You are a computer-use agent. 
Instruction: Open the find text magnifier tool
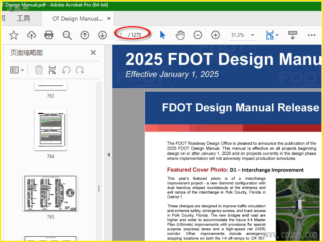pos(67,35)
